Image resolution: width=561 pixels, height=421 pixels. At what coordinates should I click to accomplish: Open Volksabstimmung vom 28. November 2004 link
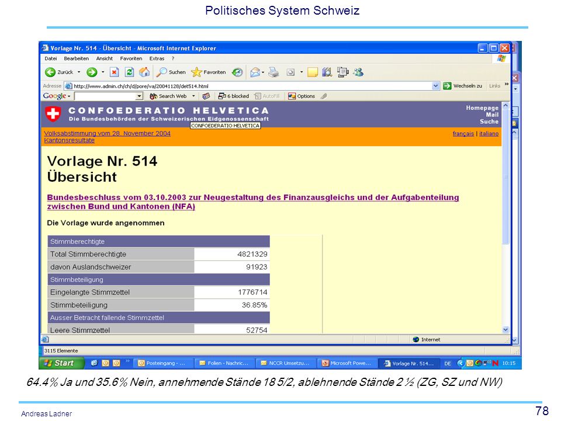(x=108, y=133)
